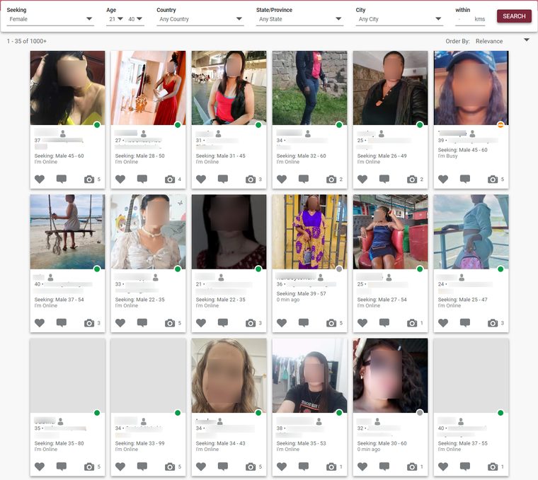Open red dress profile photo
The height and width of the screenshot is (480, 538).
point(148,88)
